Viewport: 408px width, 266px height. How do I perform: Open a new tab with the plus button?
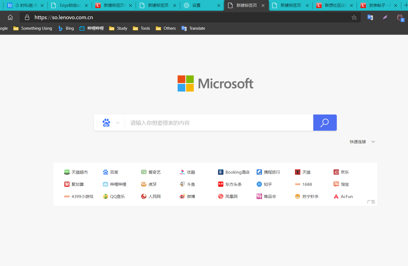click(406, 5)
